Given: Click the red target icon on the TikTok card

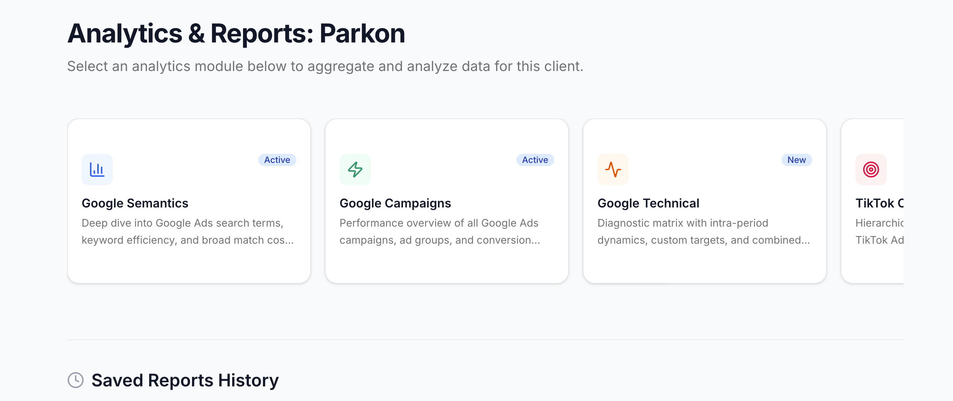Looking at the screenshot, I should [x=871, y=169].
